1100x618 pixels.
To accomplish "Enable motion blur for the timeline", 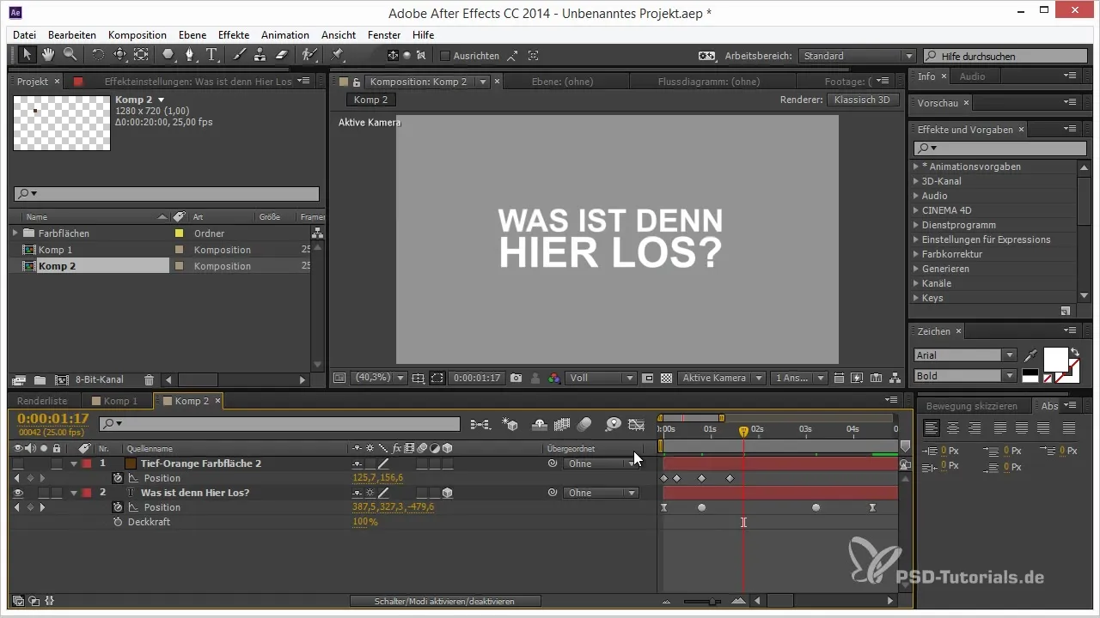I will click(x=584, y=424).
